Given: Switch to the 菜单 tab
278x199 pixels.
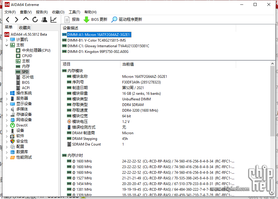Looking at the screenshot, I should [9, 27].
